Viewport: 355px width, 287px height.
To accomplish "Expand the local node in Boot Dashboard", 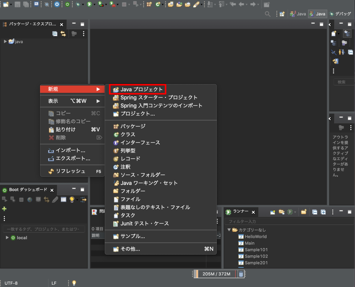I will (x=7, y=238).
